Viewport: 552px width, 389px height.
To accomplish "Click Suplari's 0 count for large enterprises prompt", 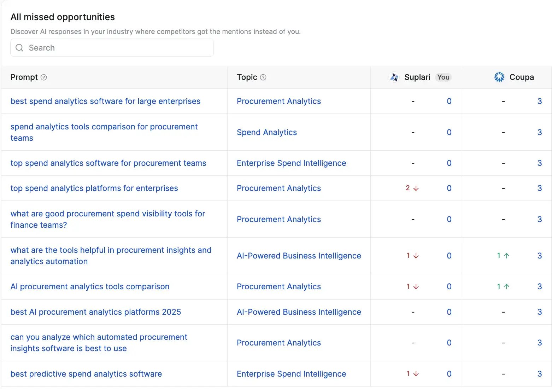I will click(449, 101).
